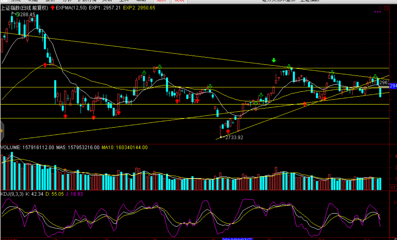The height and width of the screenshot is (240, 397).
Task: Click the blue current price tag on axis
Action: point(393,86)
